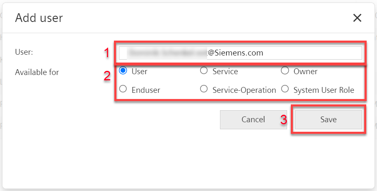Place cursor after '@Siemens.com' text
The image size is (377, 191).
coord(264,53)
